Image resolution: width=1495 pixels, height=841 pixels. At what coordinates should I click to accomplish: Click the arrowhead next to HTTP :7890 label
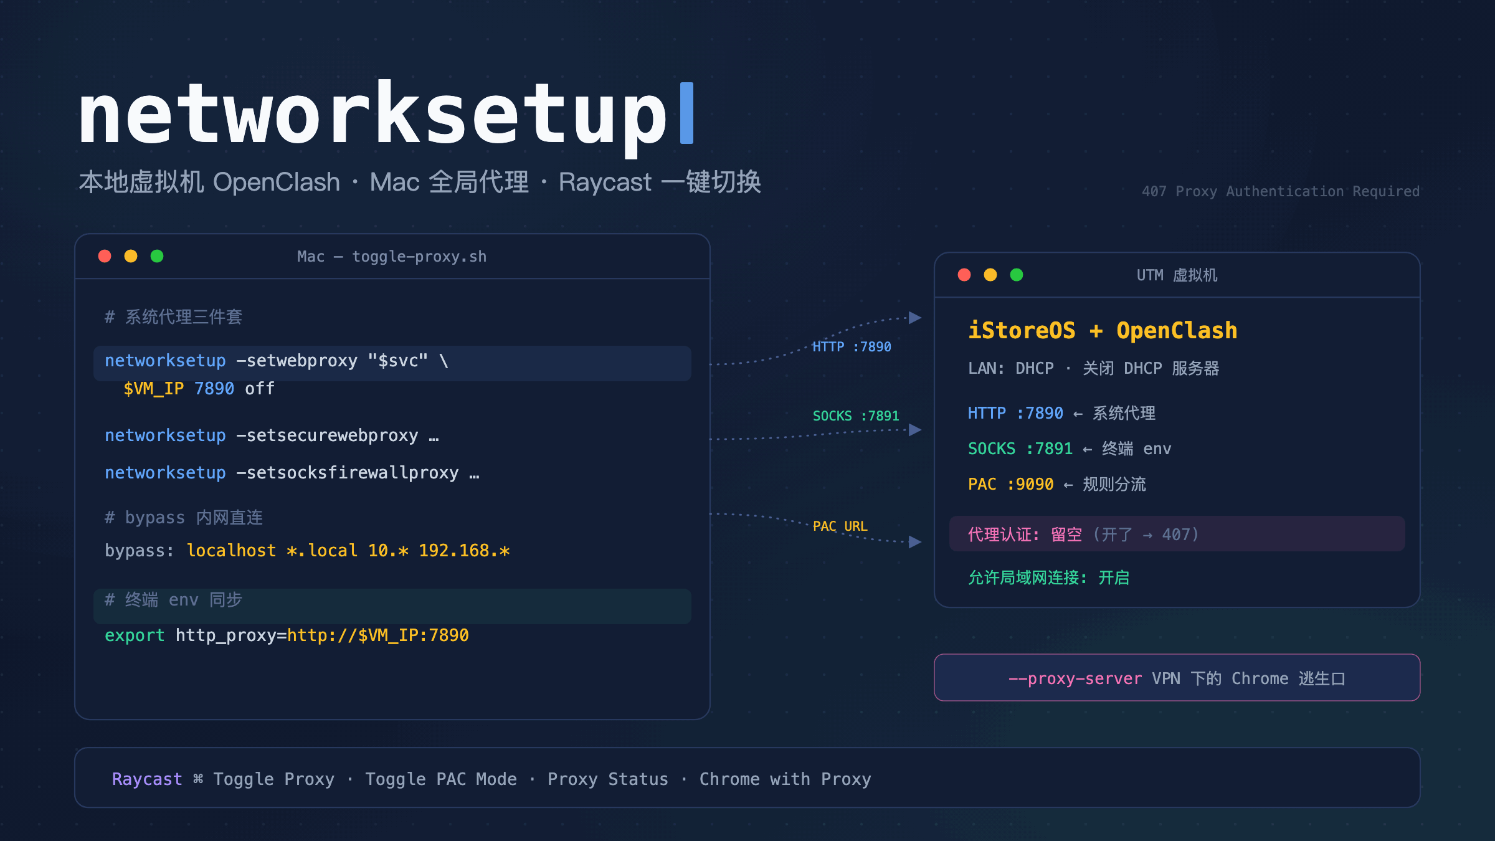[915, 318]
